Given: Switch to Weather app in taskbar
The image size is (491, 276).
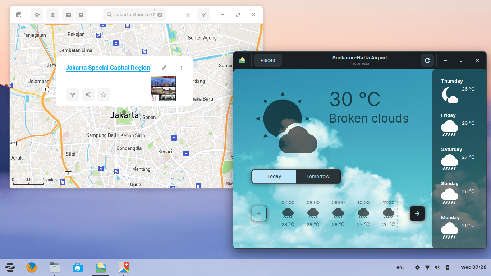Looking at the screenshot, I should (101, 267).
